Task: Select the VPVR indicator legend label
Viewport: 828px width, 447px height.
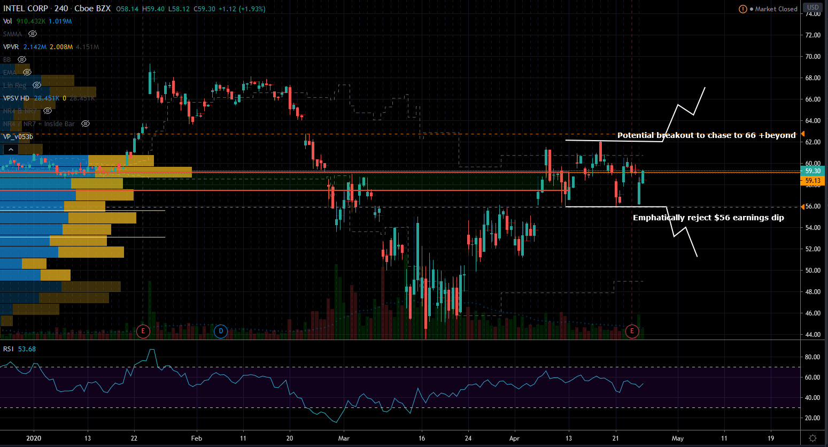Action: point(11,47)
